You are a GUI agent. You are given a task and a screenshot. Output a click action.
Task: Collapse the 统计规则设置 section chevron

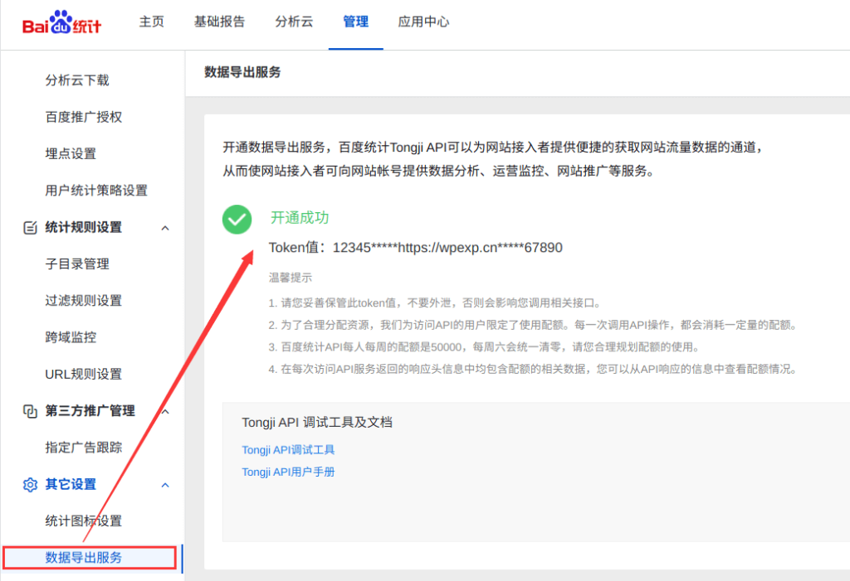[165, 228]
